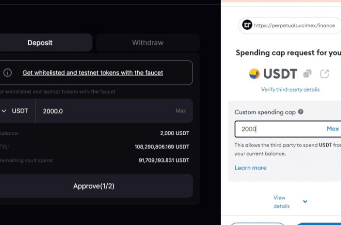Click Max in the deposit amount field

[181, 111]
